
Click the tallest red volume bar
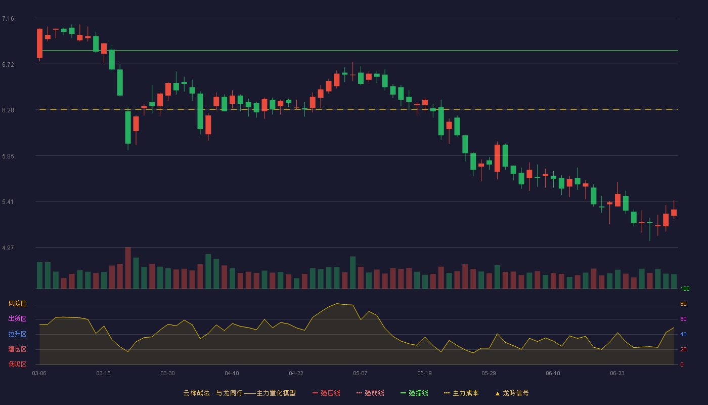point(128,268)
